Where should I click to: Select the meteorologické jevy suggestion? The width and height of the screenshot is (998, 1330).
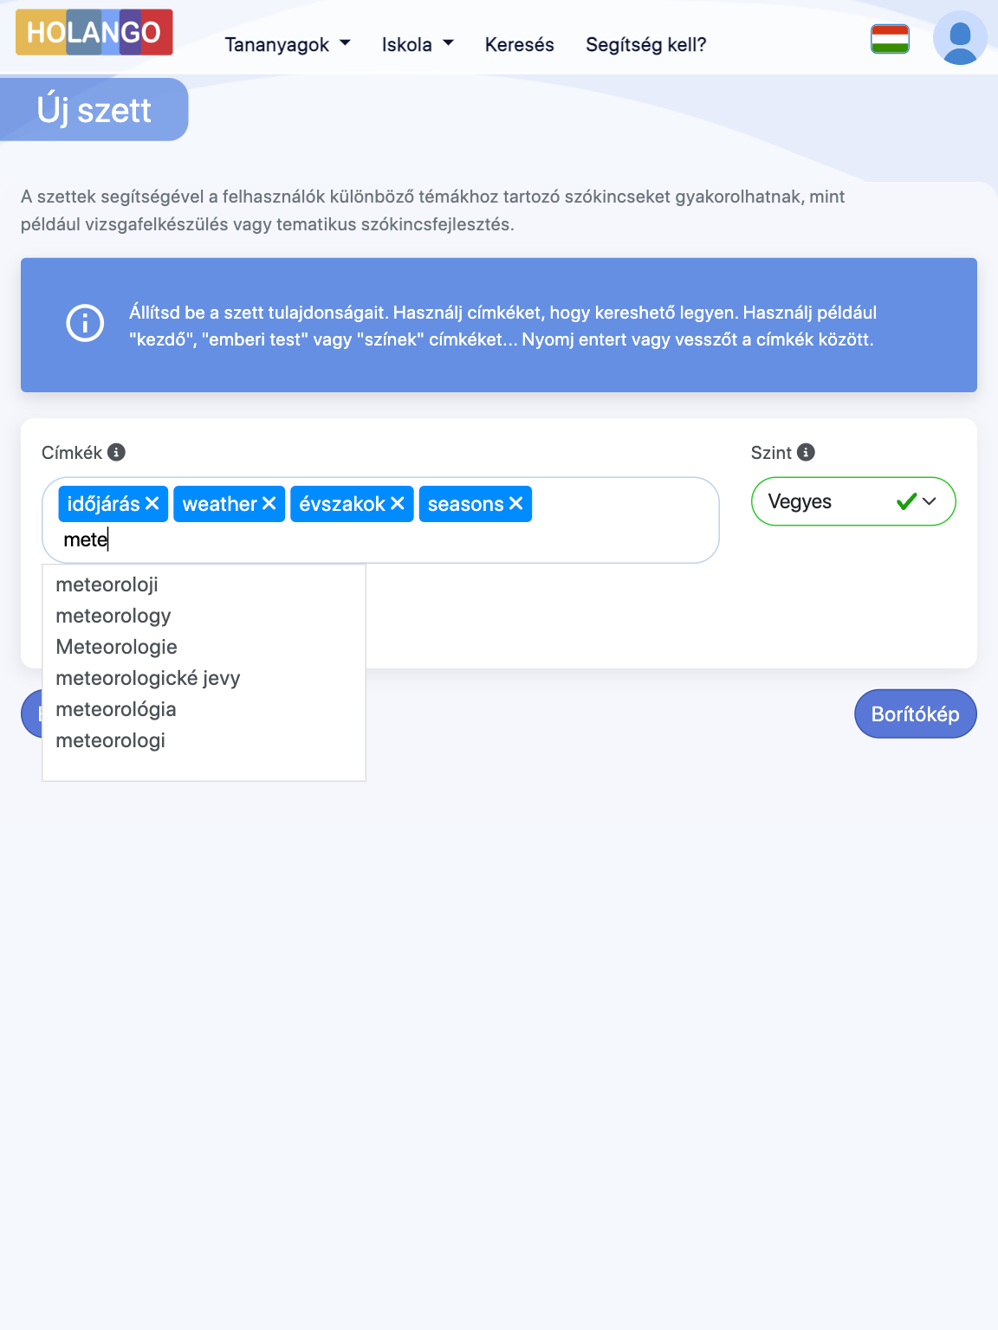click(x=148, y=678)
